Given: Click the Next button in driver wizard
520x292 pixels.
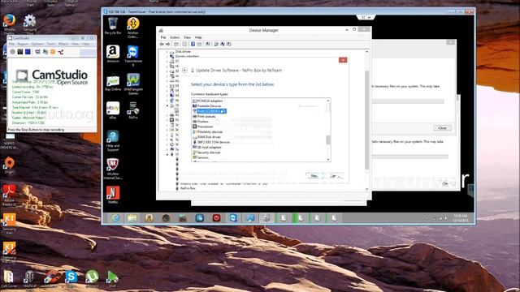Looking at the screenshot, I should 314,176.
